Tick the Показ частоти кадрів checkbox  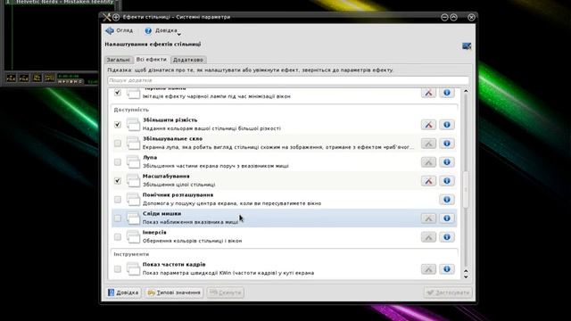pyautogui.click(x=117, y=269)
